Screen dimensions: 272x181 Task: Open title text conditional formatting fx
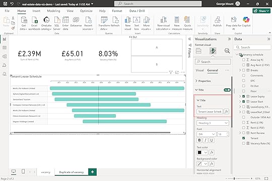226,112
